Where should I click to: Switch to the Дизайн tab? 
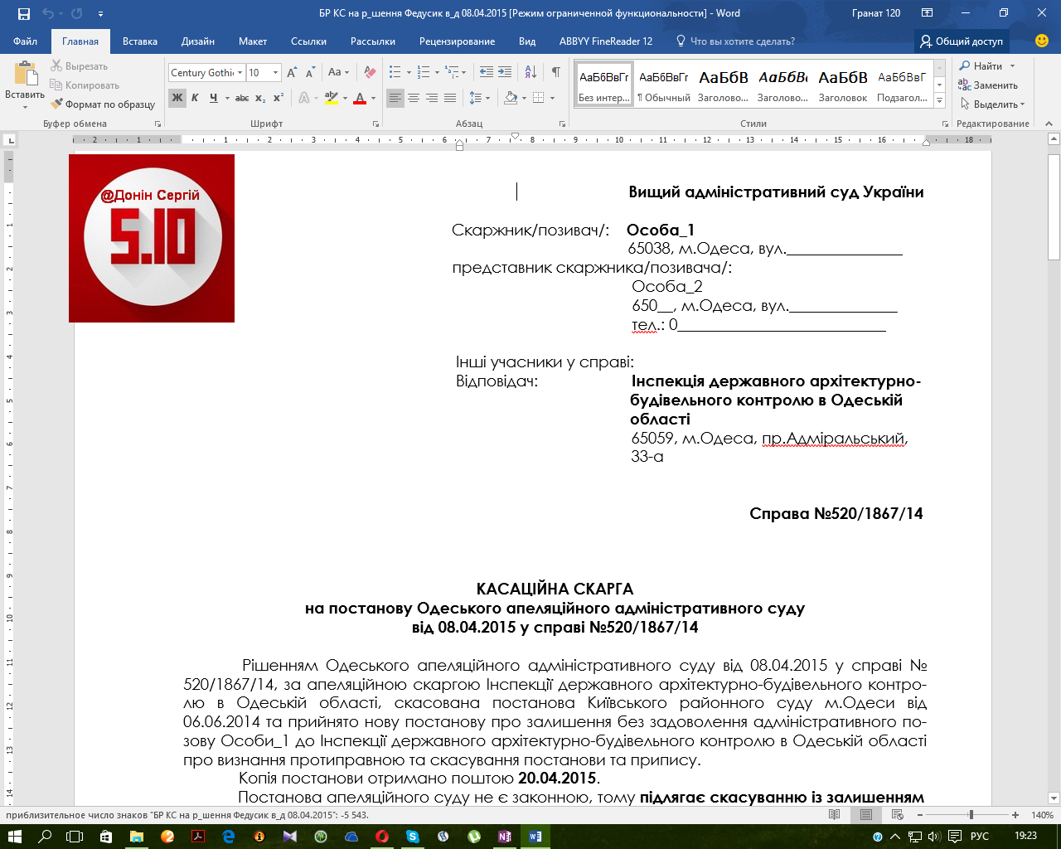[x=198, y=41]
